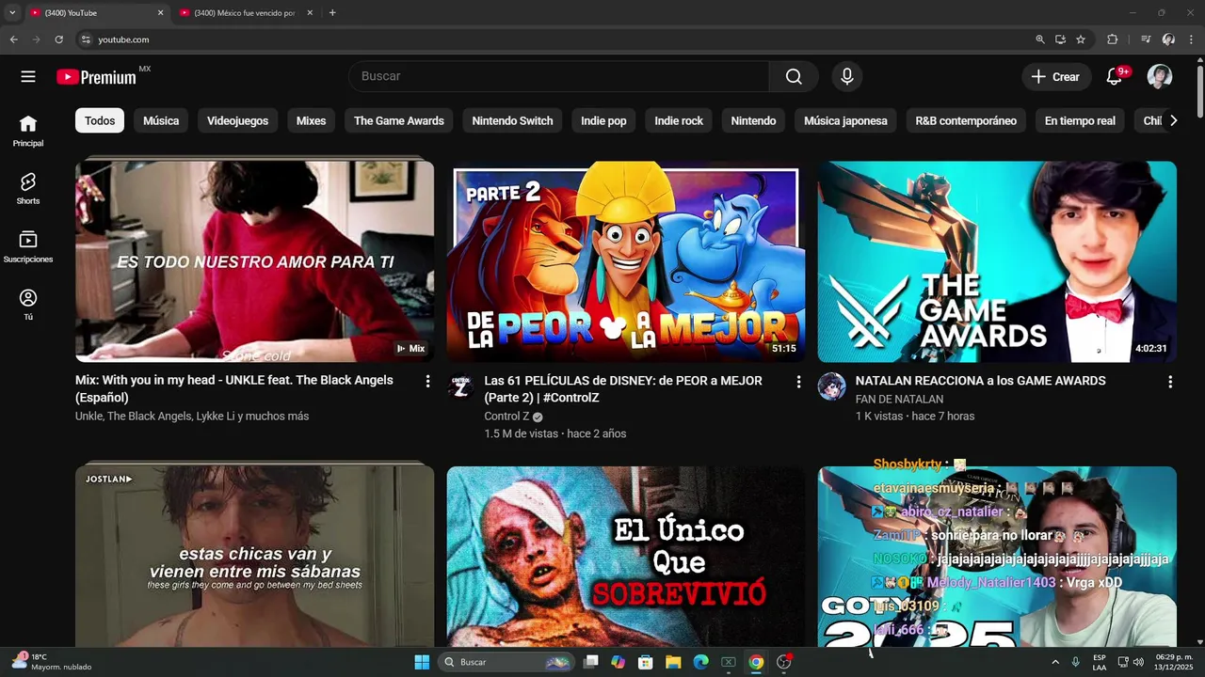Click the Control Z channel avatar
Image resolution: width=1205 pixels, height=677 pixels.
click(460, 386)
